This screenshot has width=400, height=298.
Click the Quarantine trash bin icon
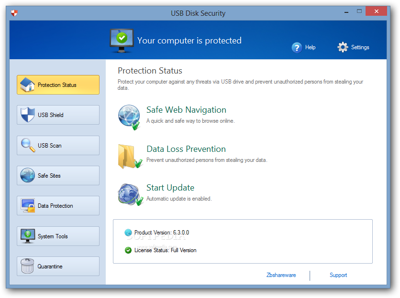(x=28, y=266)
